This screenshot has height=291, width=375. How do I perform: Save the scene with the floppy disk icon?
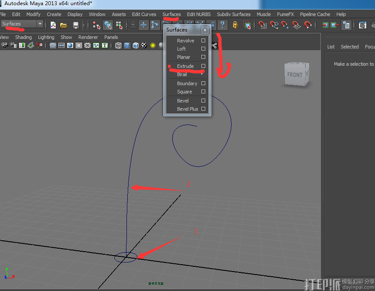coord(76,25)
